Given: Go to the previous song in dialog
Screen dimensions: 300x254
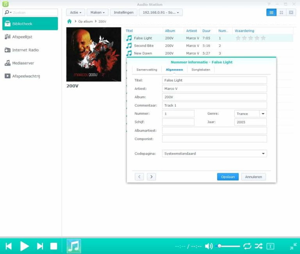Looking at the screenshot, I should pyautogui.click(x=139, y=177).
